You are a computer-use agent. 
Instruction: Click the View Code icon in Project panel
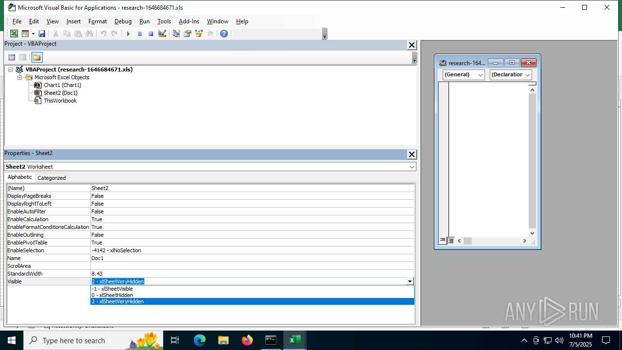point(12,57)
